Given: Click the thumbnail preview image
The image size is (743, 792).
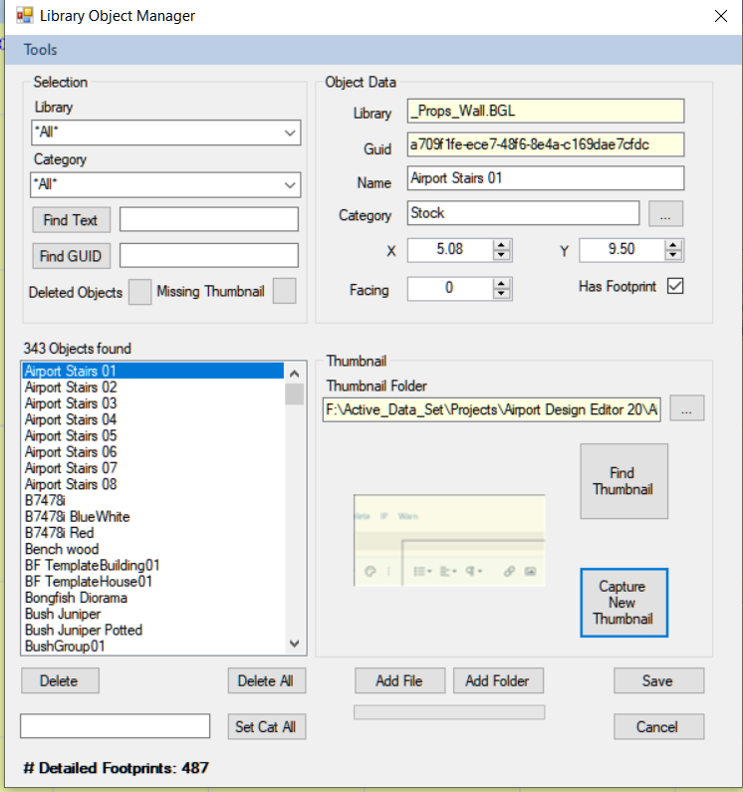Looking at the screenshot, I should 449,540.
